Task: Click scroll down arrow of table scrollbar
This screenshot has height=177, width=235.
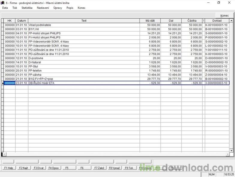Action: 231,151
